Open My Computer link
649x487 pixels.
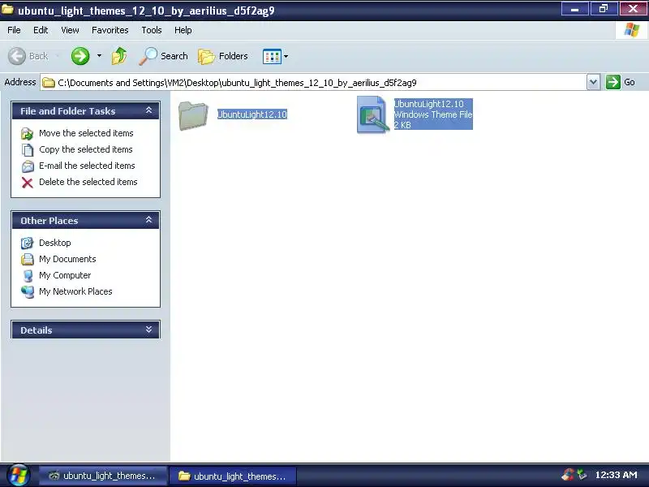pos(65,275)
